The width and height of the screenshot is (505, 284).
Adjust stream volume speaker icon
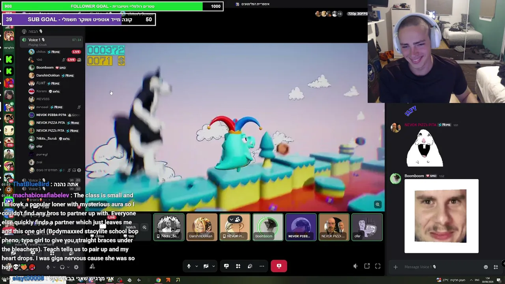(355, 266)
